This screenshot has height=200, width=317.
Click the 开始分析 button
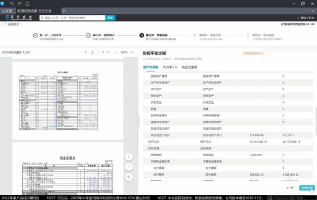(x=307, y=188)
